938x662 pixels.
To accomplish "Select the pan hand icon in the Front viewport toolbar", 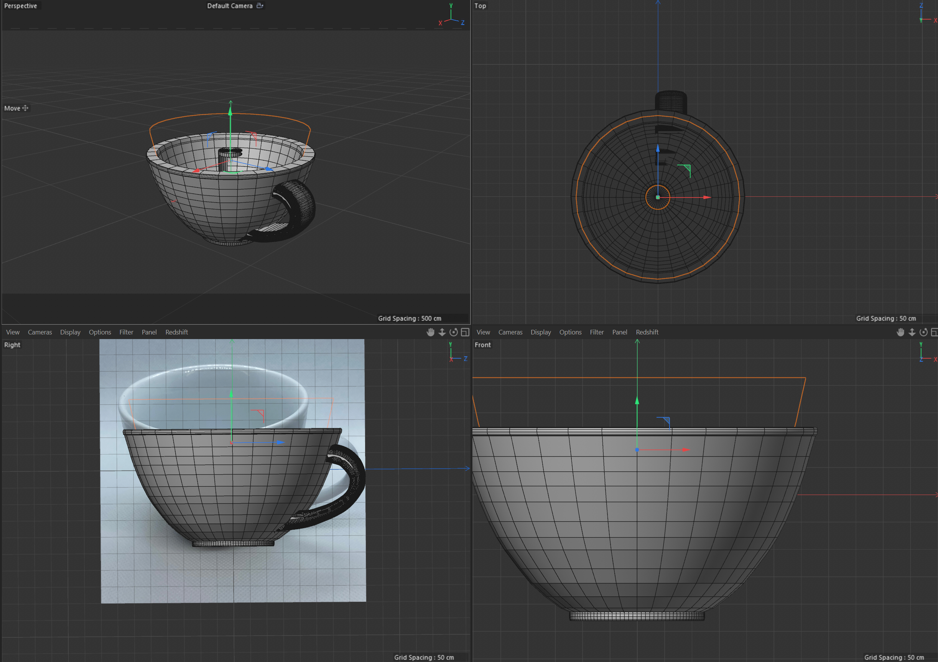I will 901,332.
